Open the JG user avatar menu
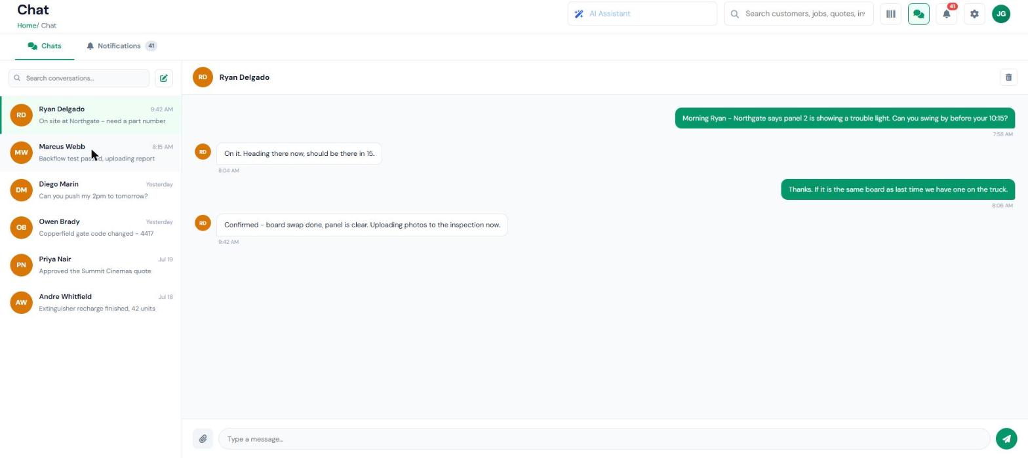Image resolution: width=1028 pixels, height=458 pixels. pyautogui.click(x=1001, y=14)
